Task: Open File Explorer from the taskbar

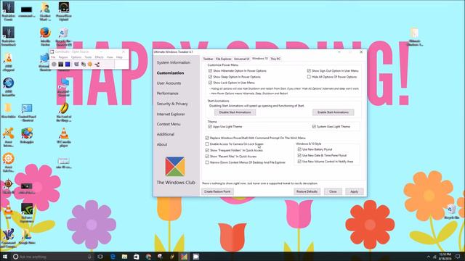Action: (x=124, y=257)
